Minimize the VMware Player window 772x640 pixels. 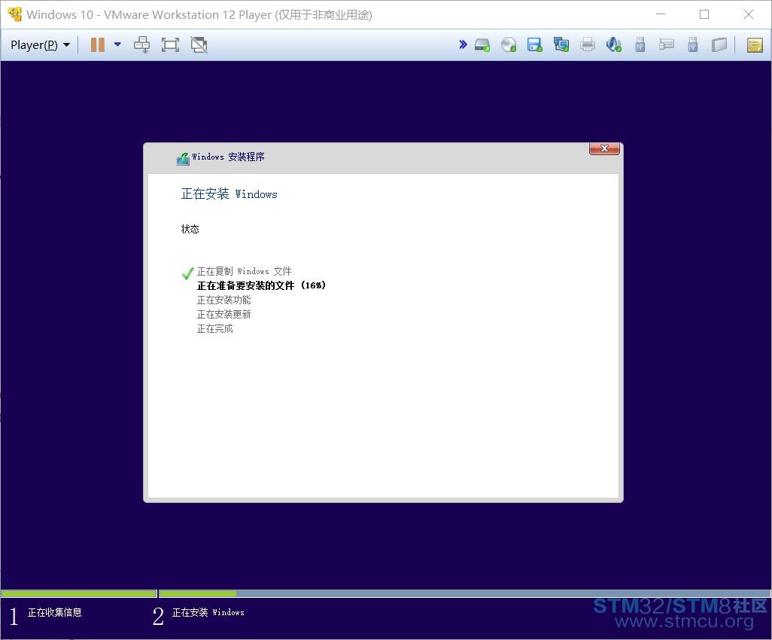coord(661,14)
